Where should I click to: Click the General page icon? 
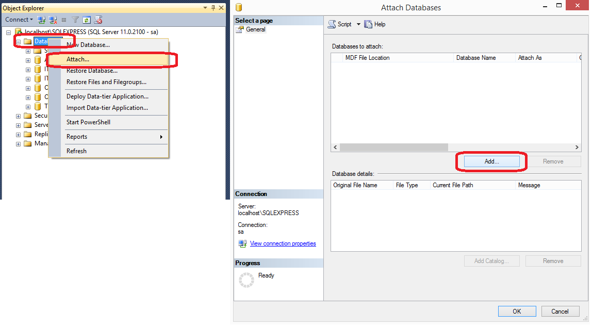[x=240, y=29]
